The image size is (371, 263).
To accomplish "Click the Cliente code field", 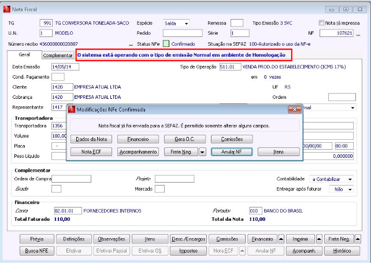I will (62, 87).
